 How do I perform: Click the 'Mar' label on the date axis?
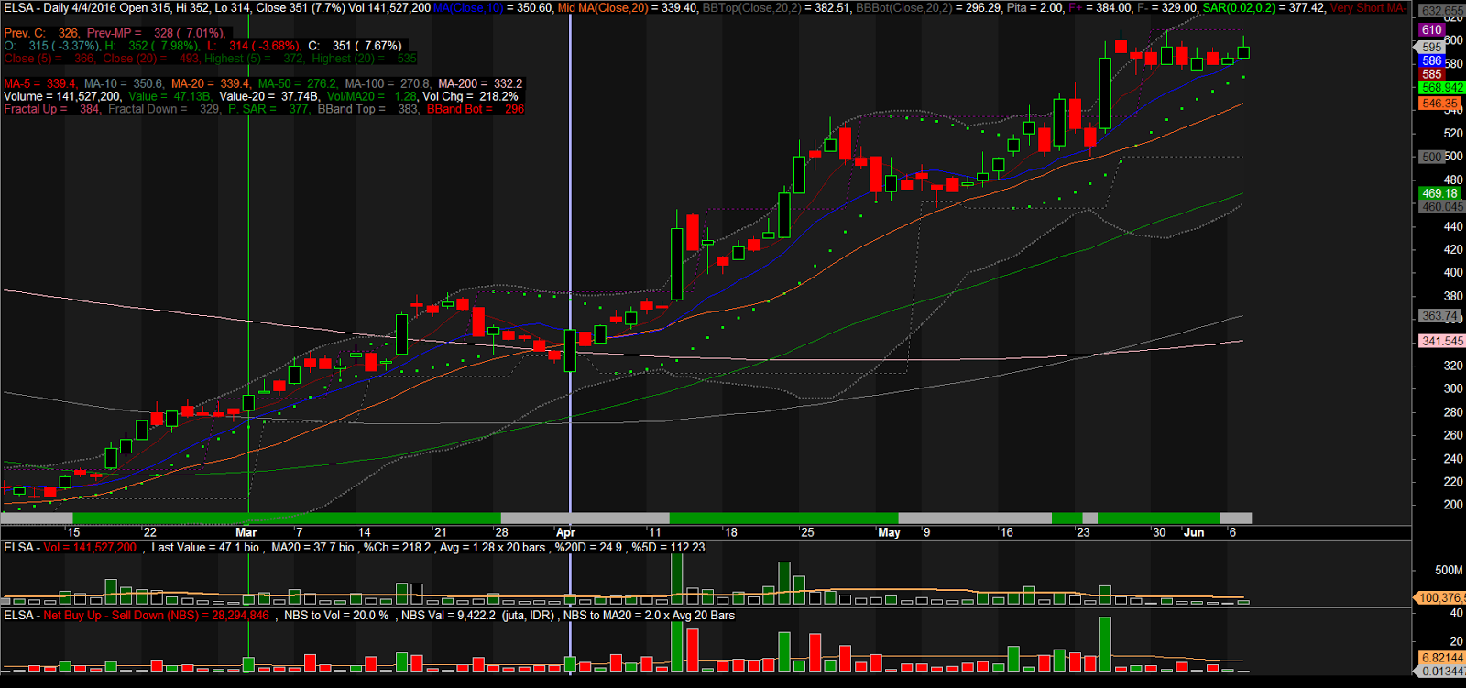tap(246, 532)
